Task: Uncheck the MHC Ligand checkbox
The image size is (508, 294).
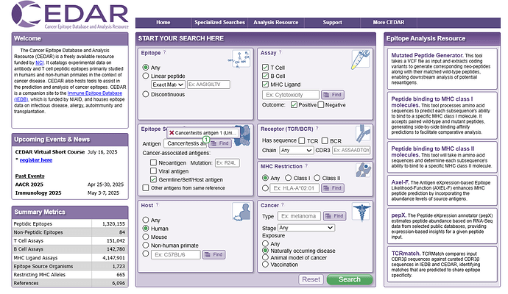Action: tap(265, 84)
